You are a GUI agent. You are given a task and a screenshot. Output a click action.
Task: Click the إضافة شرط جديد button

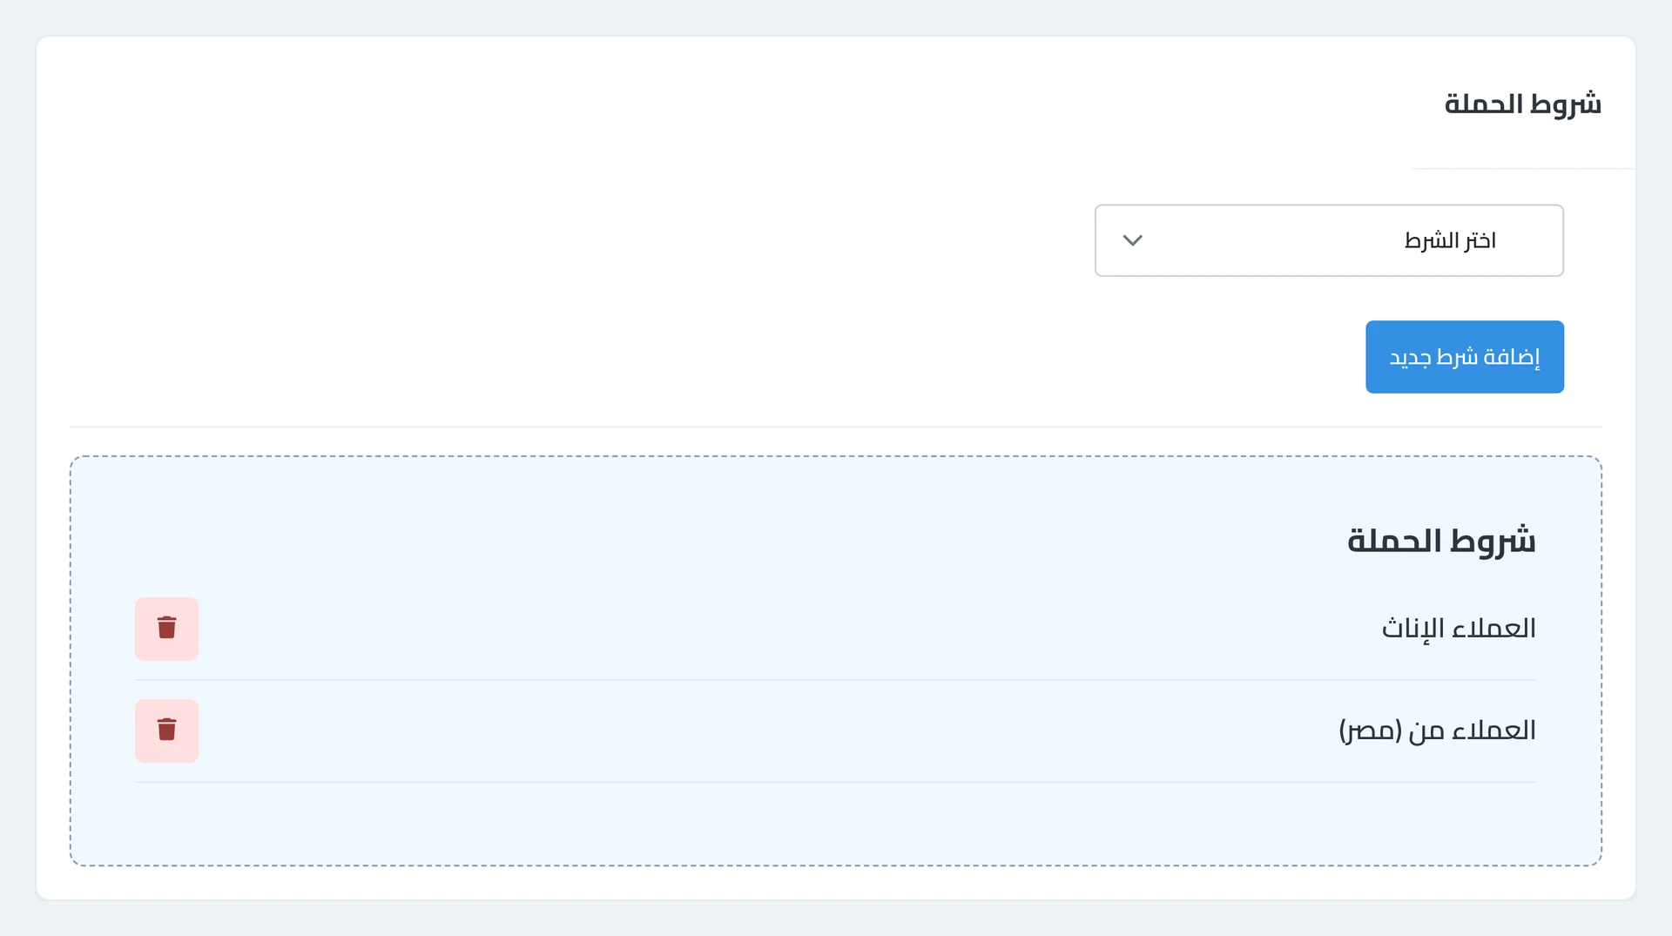point(1465,357)
